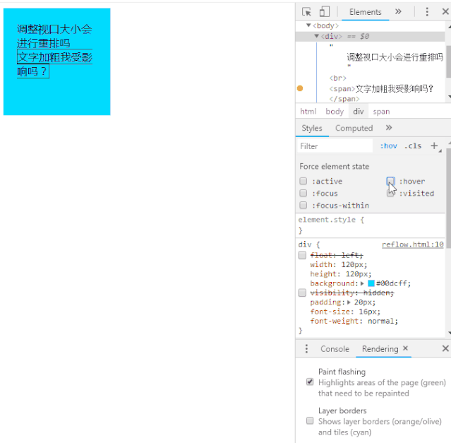
Task: Focus the styles Filter field
Action: pos(335,146)
